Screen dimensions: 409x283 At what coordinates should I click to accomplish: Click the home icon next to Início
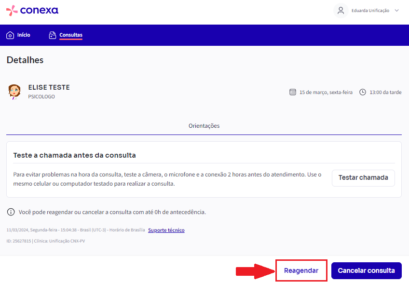pos(9,35)
